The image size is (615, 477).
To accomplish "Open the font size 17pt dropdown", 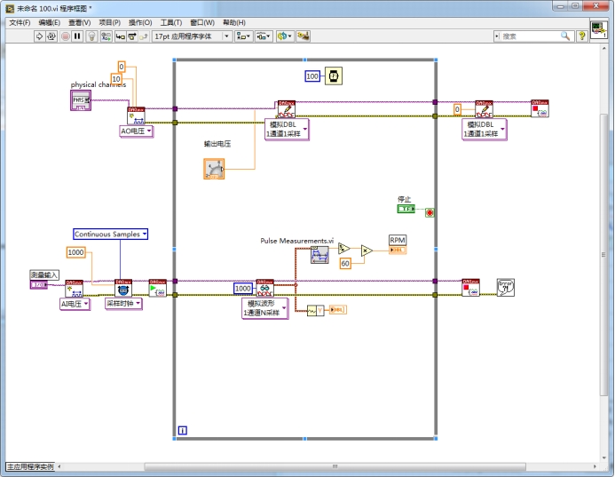I will (x=227, y=36).
